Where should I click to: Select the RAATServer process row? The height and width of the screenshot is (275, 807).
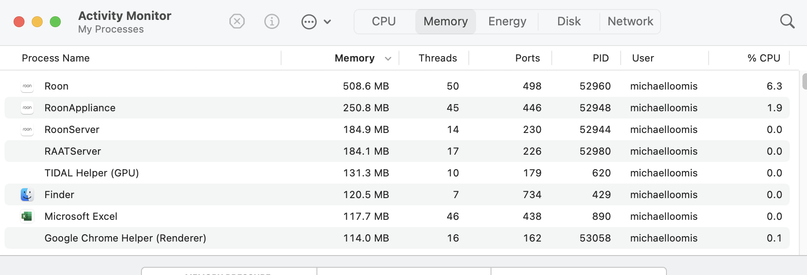point(397,151)
